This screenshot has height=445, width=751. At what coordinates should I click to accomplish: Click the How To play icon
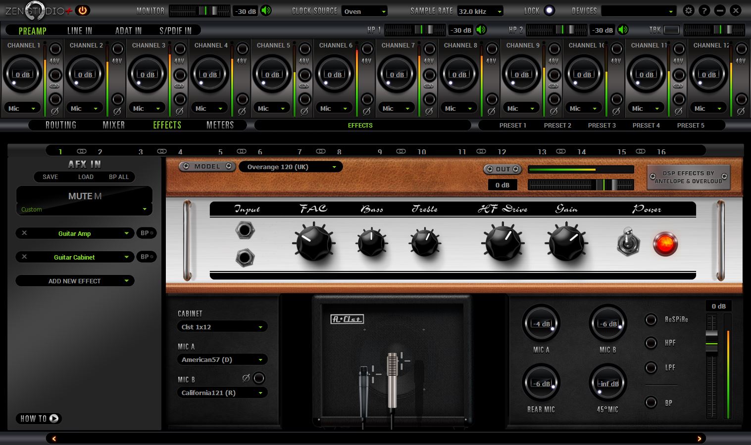point(54,418)
